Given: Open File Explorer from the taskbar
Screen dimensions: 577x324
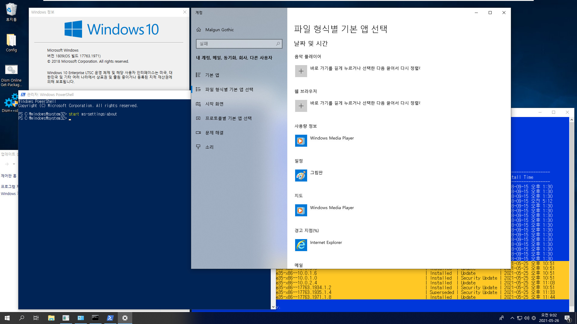Looking at the screenshot, I should pos(51,318).
